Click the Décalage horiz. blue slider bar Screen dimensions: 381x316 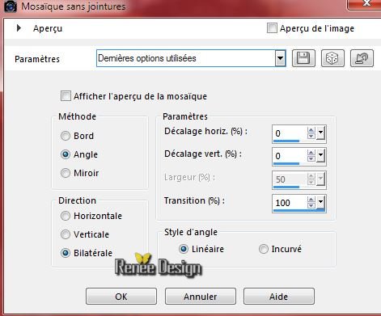tap(286, 141)
